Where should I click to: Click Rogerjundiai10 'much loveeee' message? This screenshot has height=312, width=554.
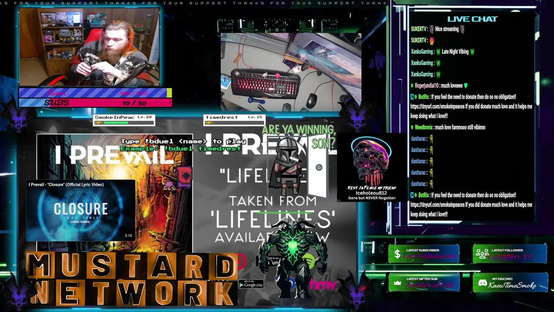click(x=439, y=85)
